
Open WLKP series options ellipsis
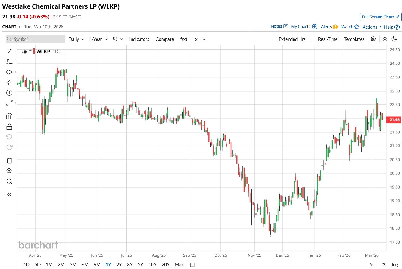click(x=30, y=51)
